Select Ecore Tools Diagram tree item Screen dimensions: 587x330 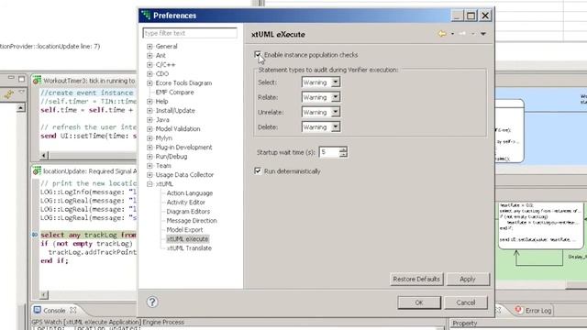click(x=183, y=83)
